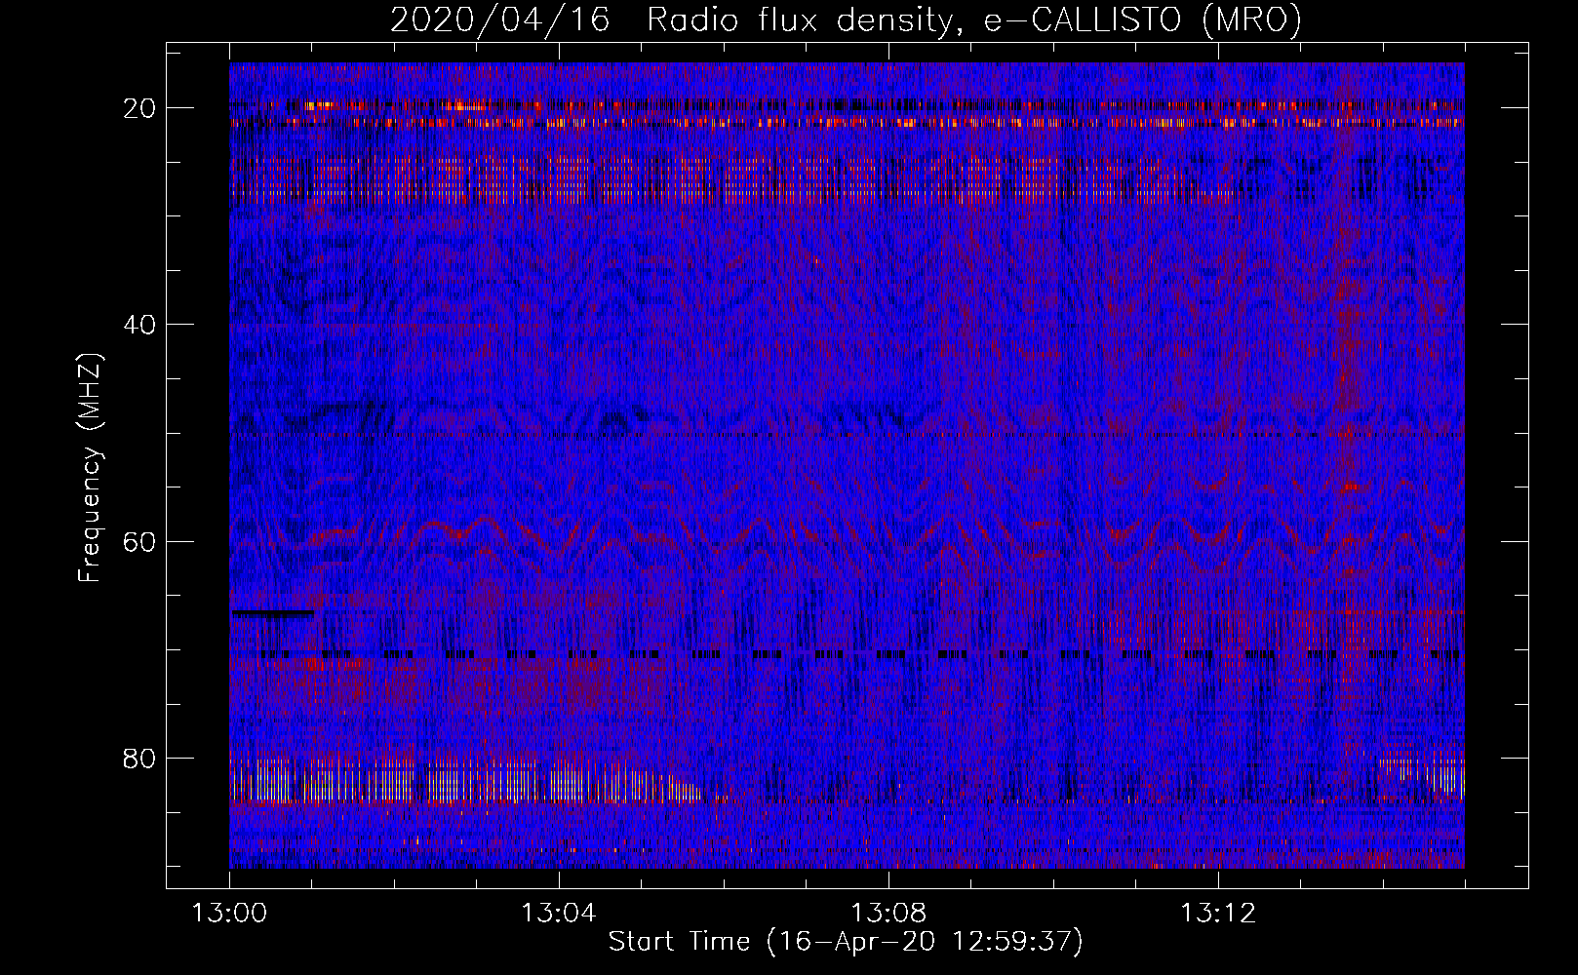Click the short black bar near 67 MHz

pyautogui.click(x=273, y=613)
